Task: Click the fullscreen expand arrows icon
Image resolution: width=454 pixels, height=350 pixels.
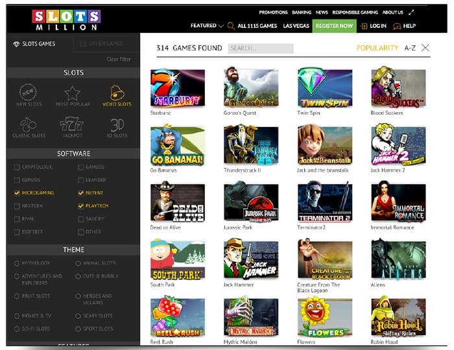Action: 411,12
